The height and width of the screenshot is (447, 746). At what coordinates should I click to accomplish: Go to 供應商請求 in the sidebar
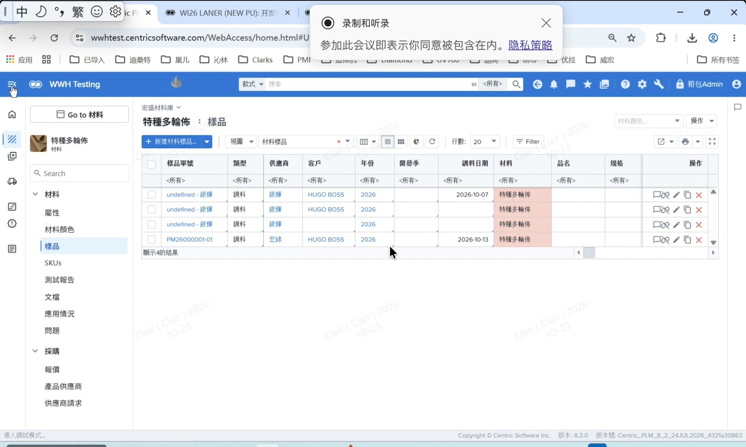[x=63, y=403]
